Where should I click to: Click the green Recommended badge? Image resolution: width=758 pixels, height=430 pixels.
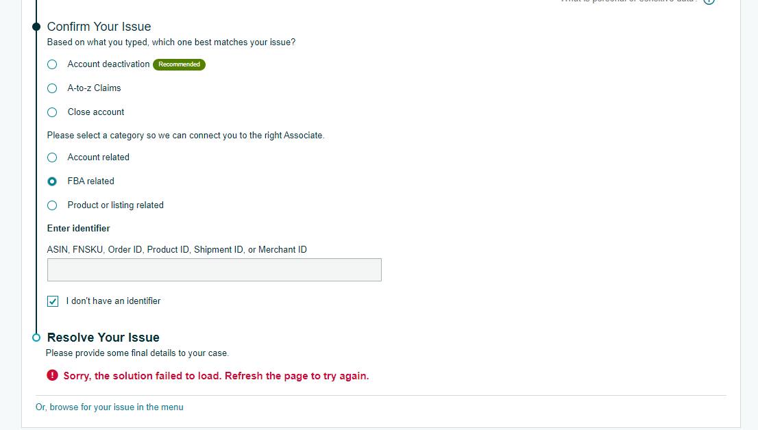coord(180,64)
